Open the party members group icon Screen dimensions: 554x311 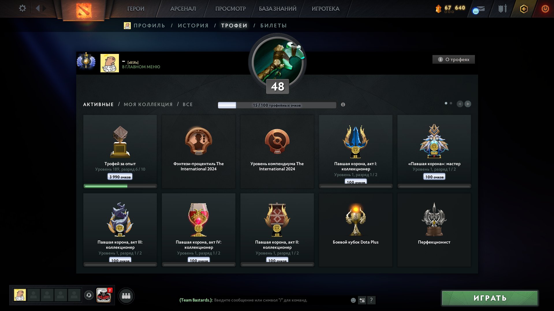pos(126,296)
